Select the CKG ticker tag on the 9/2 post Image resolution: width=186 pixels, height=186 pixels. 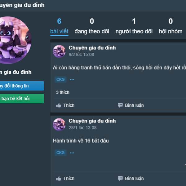click(60, 79)
